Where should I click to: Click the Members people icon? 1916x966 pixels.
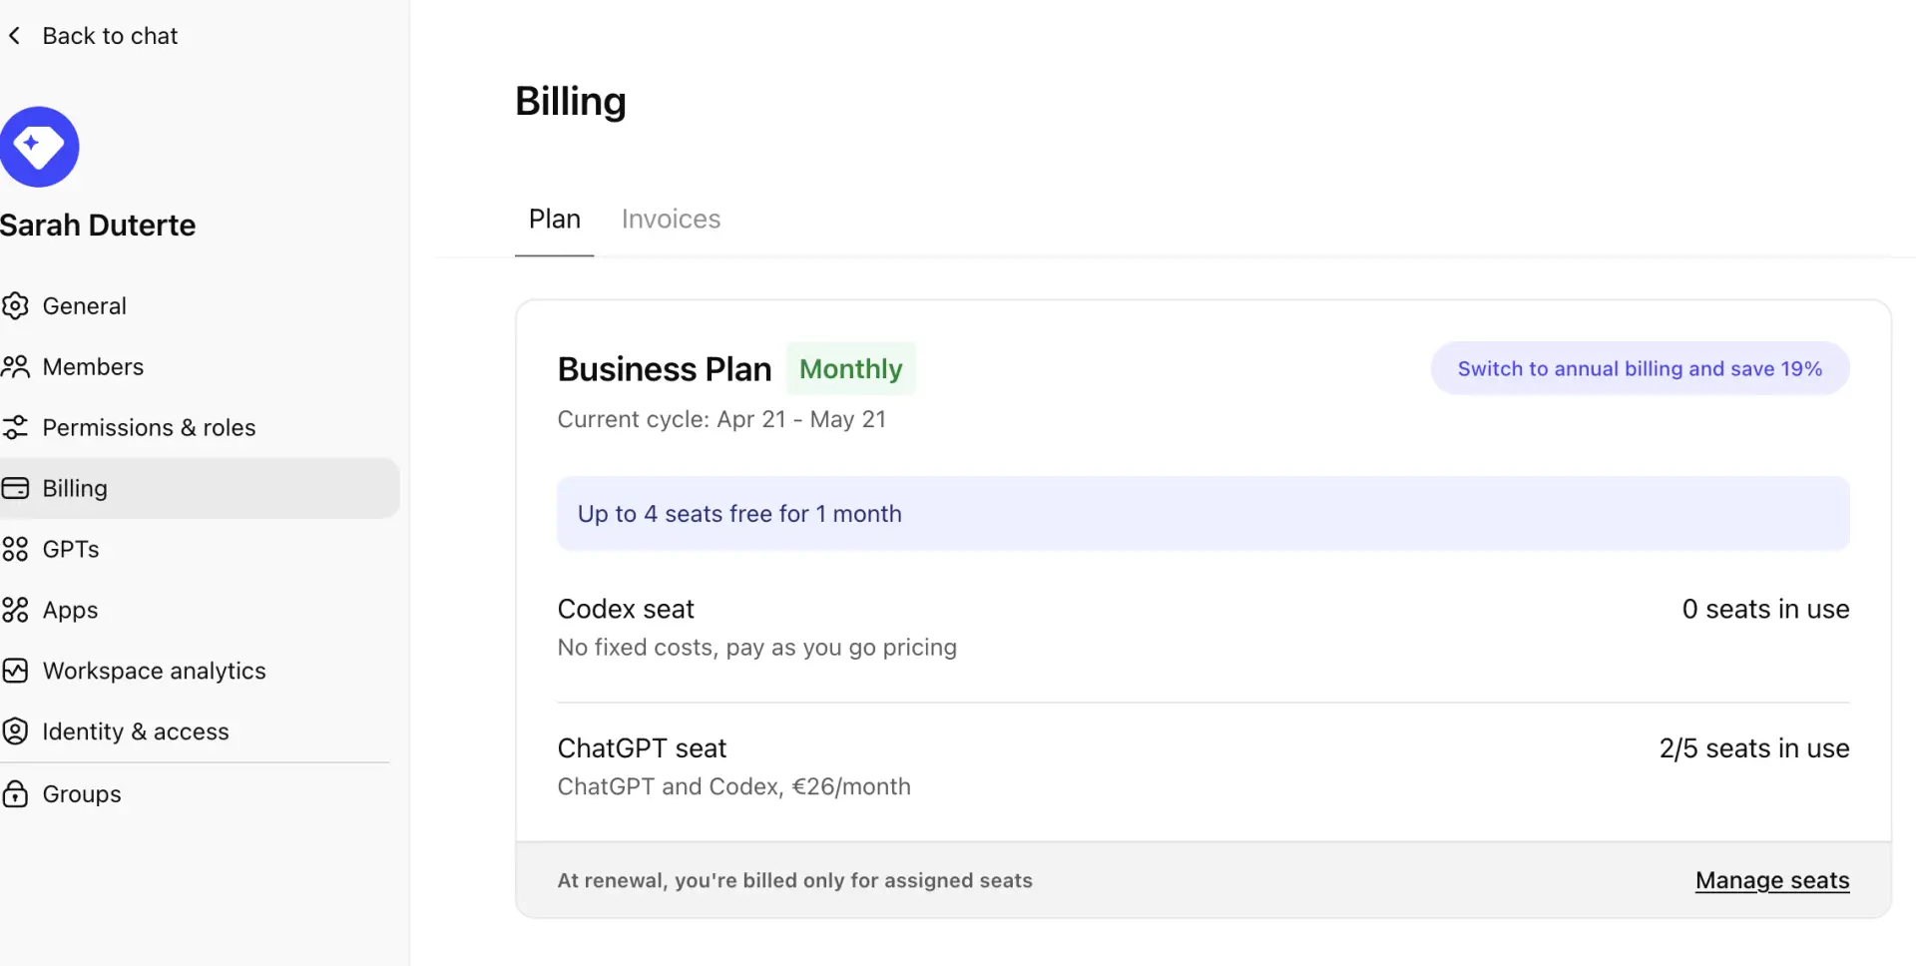(15, 366)
